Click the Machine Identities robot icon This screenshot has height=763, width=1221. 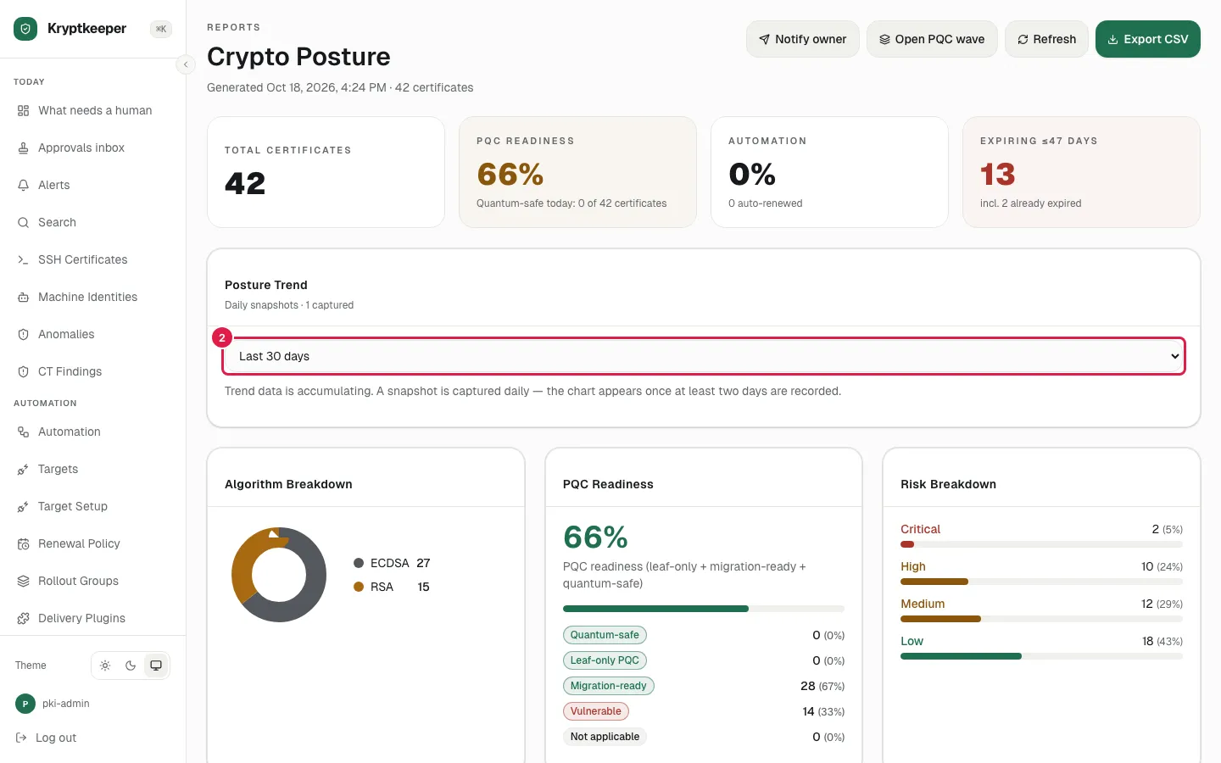[x=23, y=297]
